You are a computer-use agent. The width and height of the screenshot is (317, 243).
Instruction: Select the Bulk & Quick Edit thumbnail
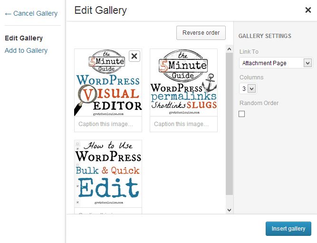[x=108, y=174]
